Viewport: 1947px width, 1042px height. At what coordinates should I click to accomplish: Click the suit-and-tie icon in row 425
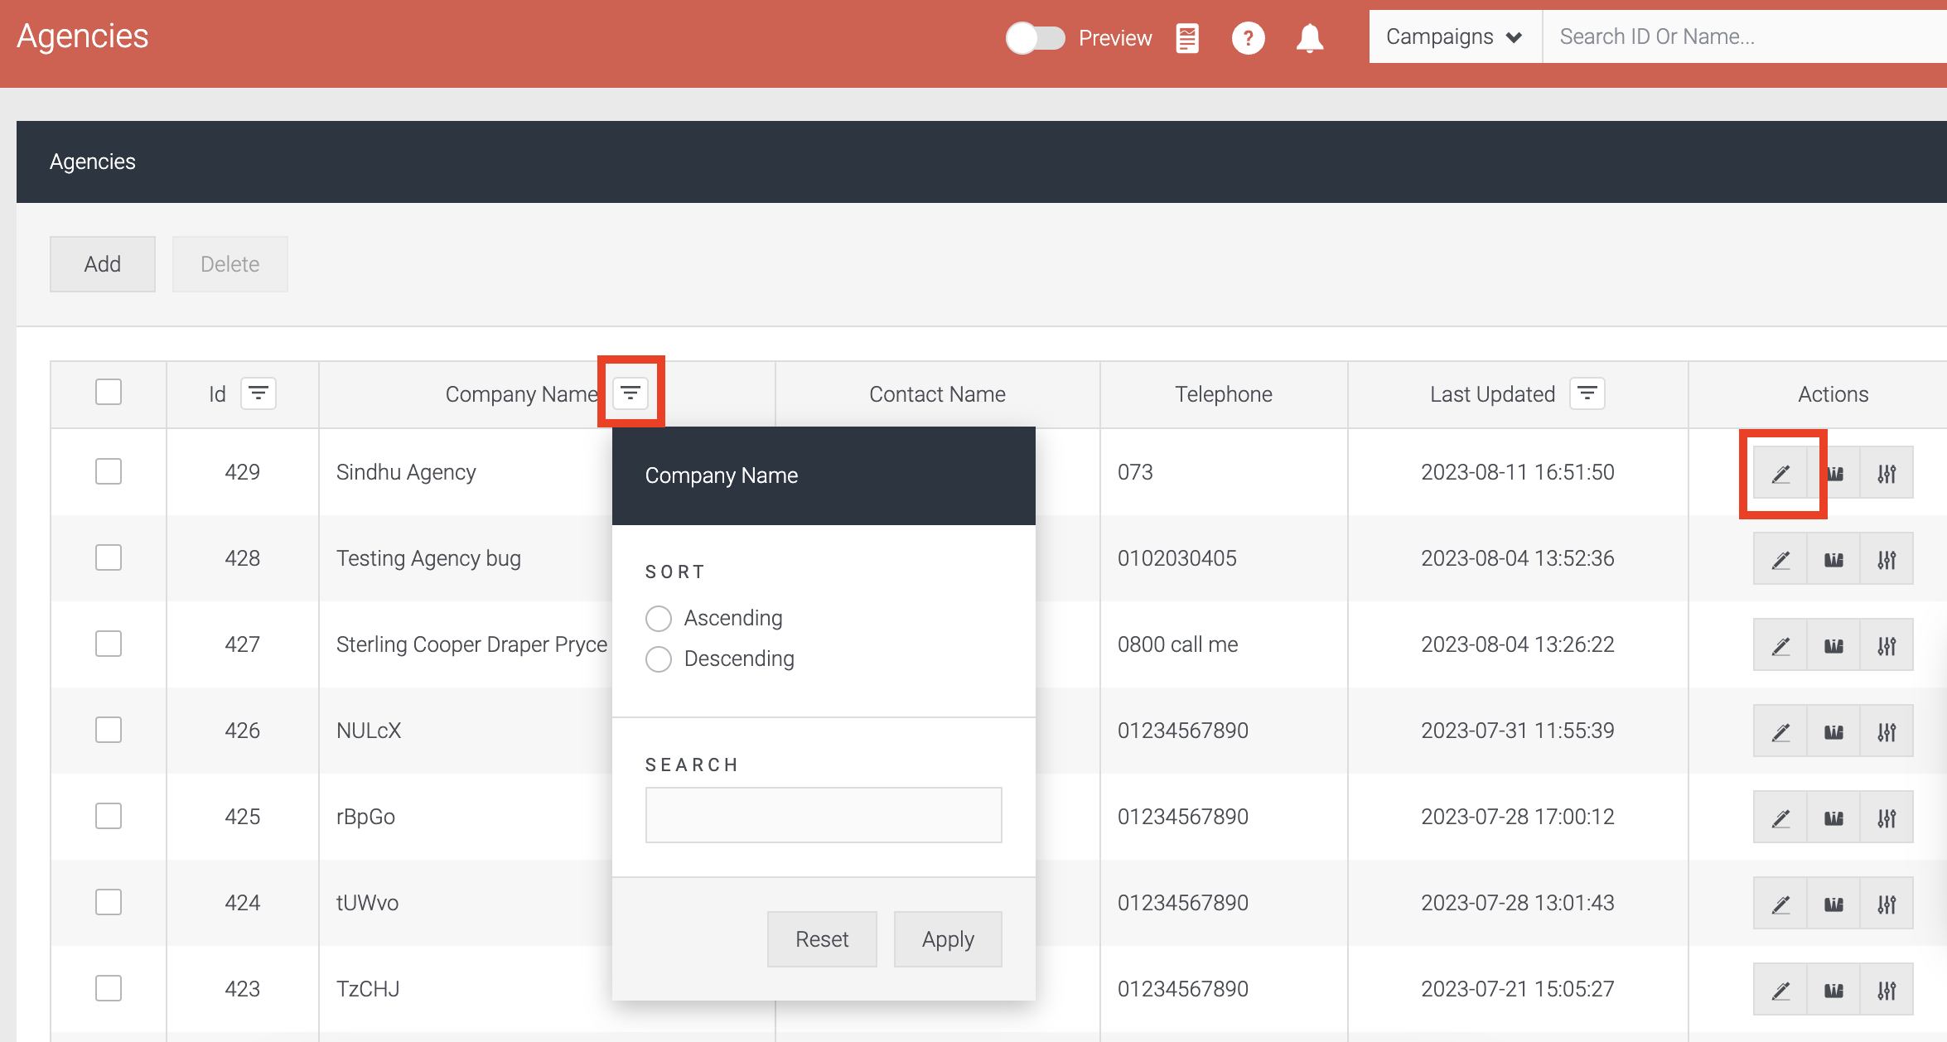1833,818
